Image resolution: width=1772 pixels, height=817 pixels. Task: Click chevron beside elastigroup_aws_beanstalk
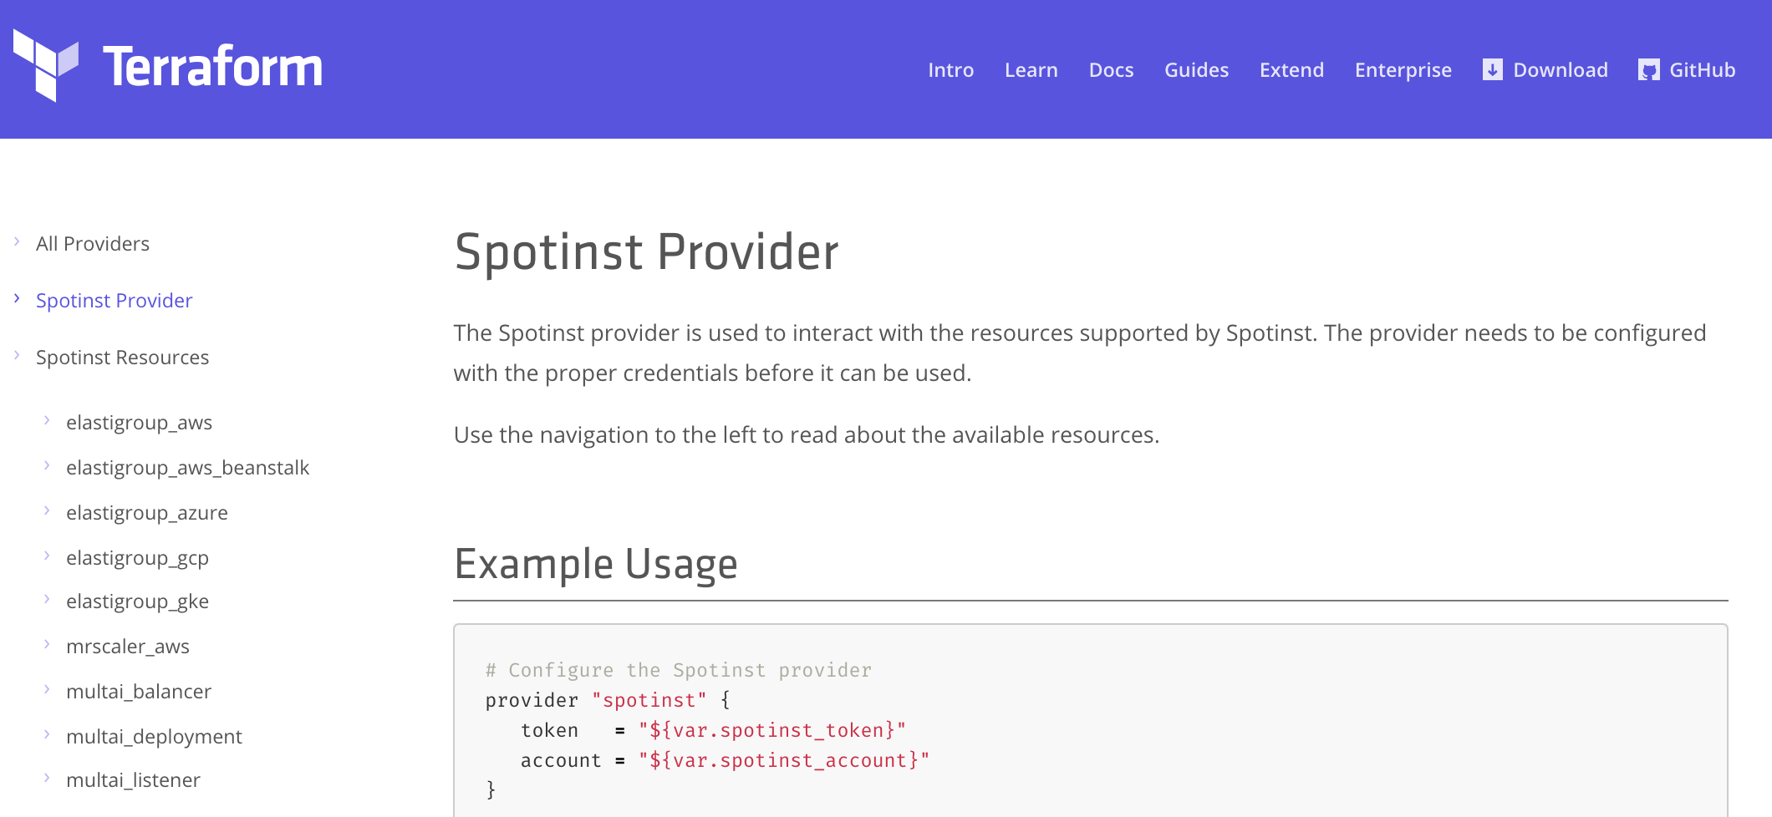[47, 465]
